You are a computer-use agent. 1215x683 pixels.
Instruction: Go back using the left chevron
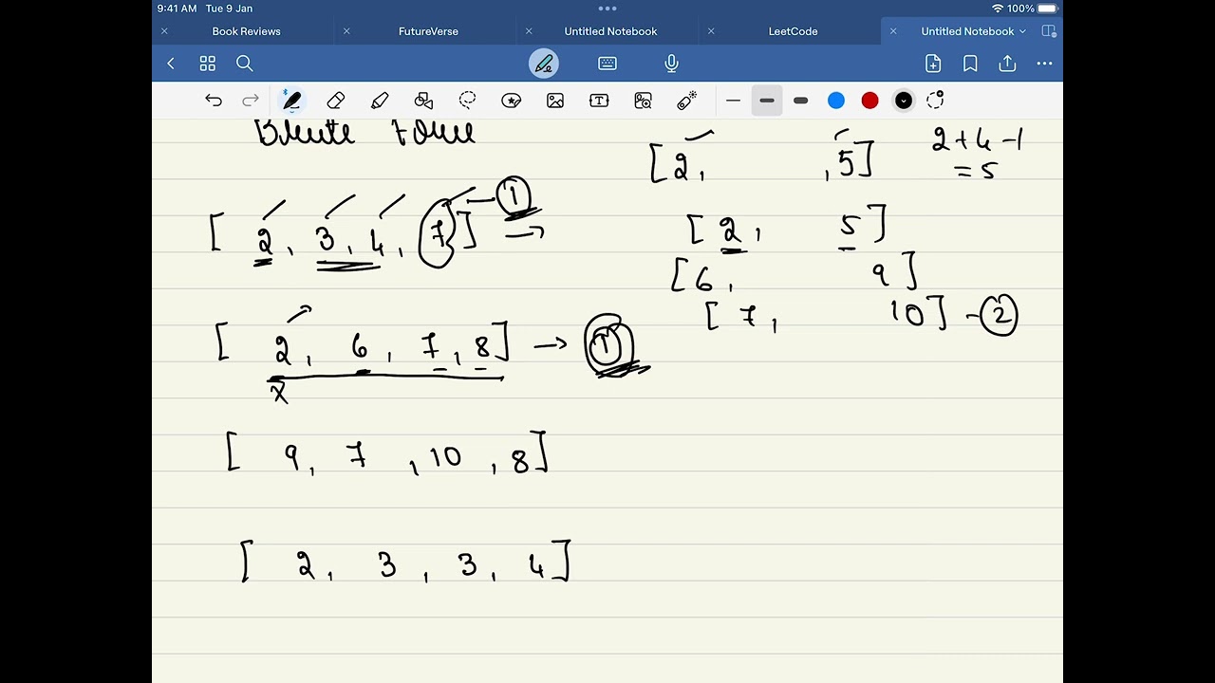[171, 64]
